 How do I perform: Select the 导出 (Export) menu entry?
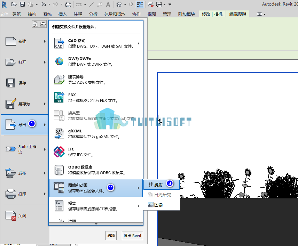pos(24,125)
